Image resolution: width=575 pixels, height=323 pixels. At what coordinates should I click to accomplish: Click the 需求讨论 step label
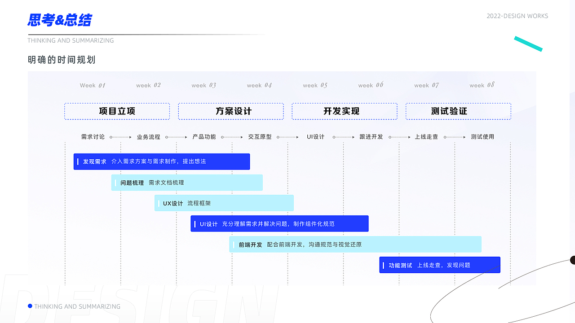(x=93, y=137)
